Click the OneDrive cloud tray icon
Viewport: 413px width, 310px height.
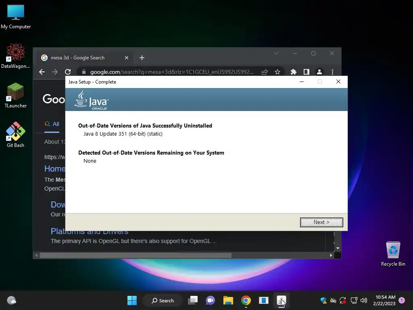click(x=333, y=300)
